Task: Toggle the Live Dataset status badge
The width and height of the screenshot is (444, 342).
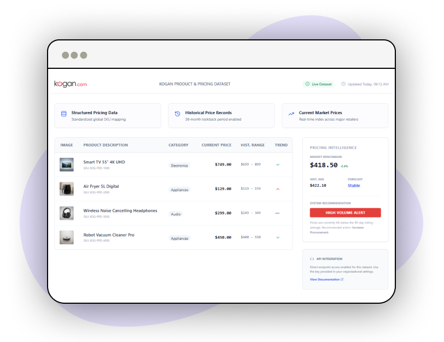Action: click(318, 84)
